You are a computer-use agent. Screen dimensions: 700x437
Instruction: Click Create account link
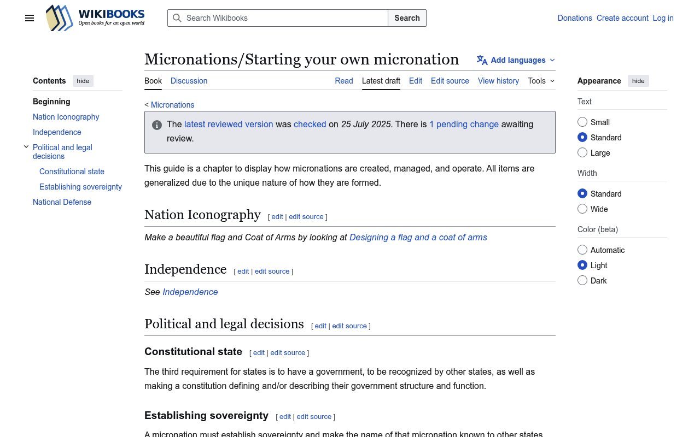(x=622, y=18)
